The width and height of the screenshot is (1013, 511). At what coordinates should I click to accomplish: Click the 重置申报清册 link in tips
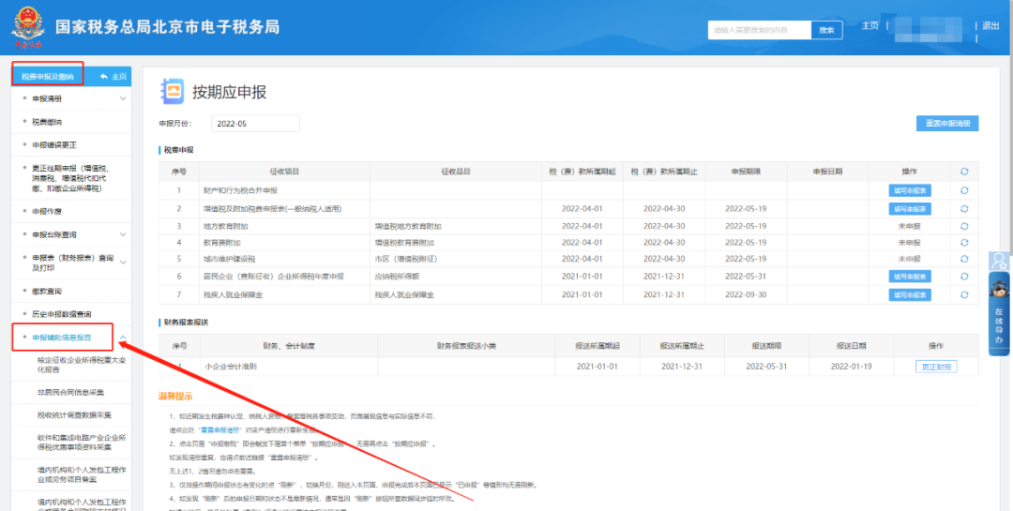click(x=219, y=428)
